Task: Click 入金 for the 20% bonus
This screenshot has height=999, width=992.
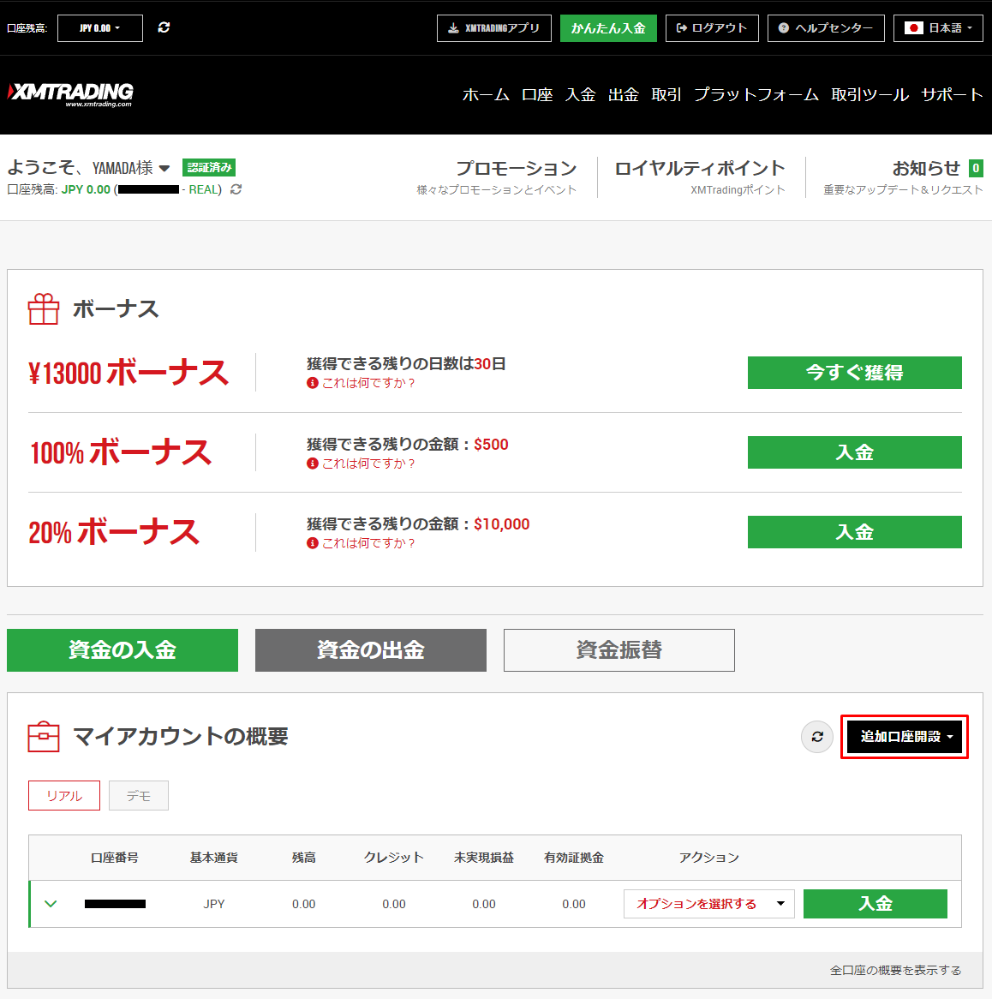Action: tap(854, 532)
